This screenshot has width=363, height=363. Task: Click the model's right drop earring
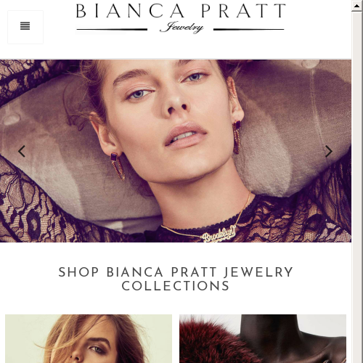tap(237, 137)
